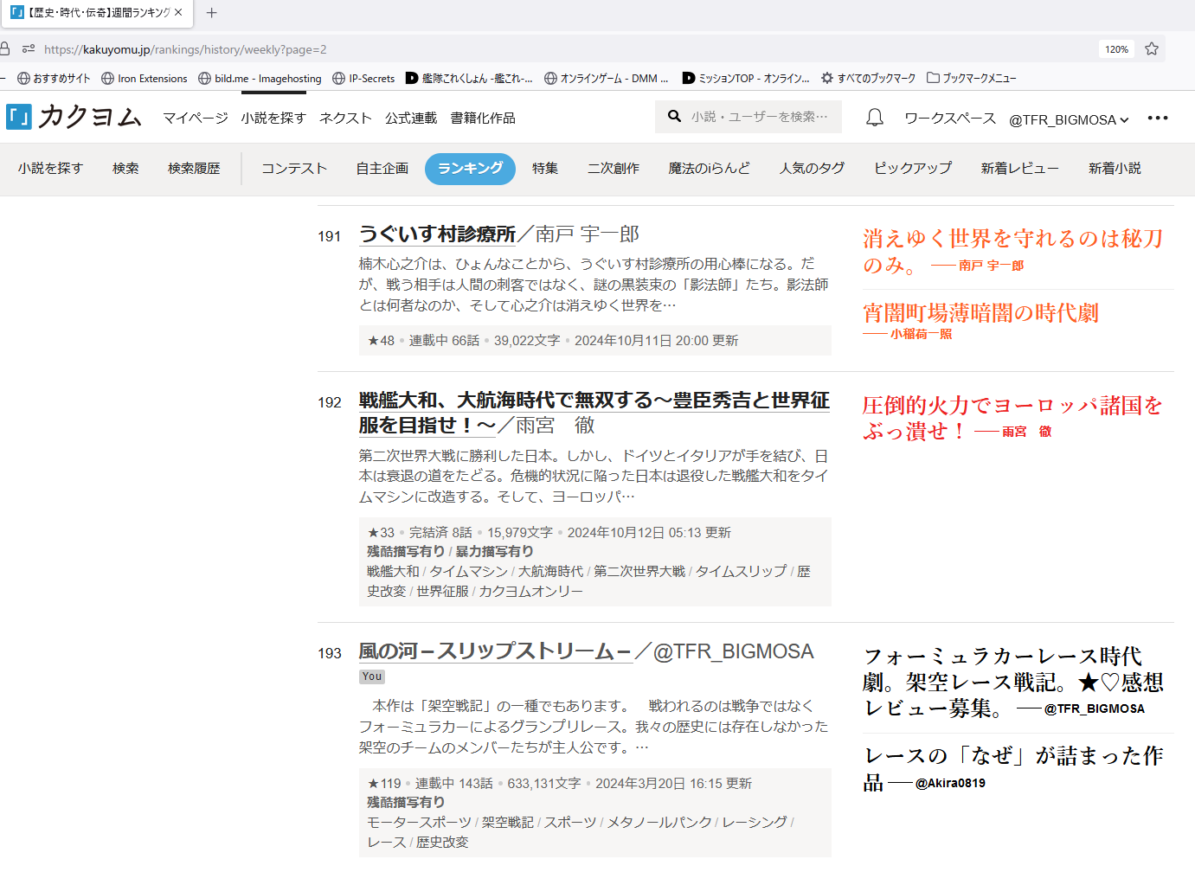Click the browser URL address field

click(519, 49)
